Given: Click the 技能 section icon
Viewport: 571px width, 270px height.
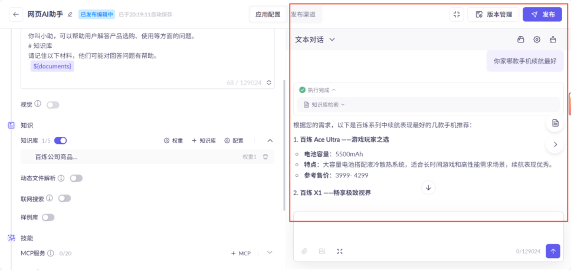Looking at the screenshot, I should [x=12, y=238].
